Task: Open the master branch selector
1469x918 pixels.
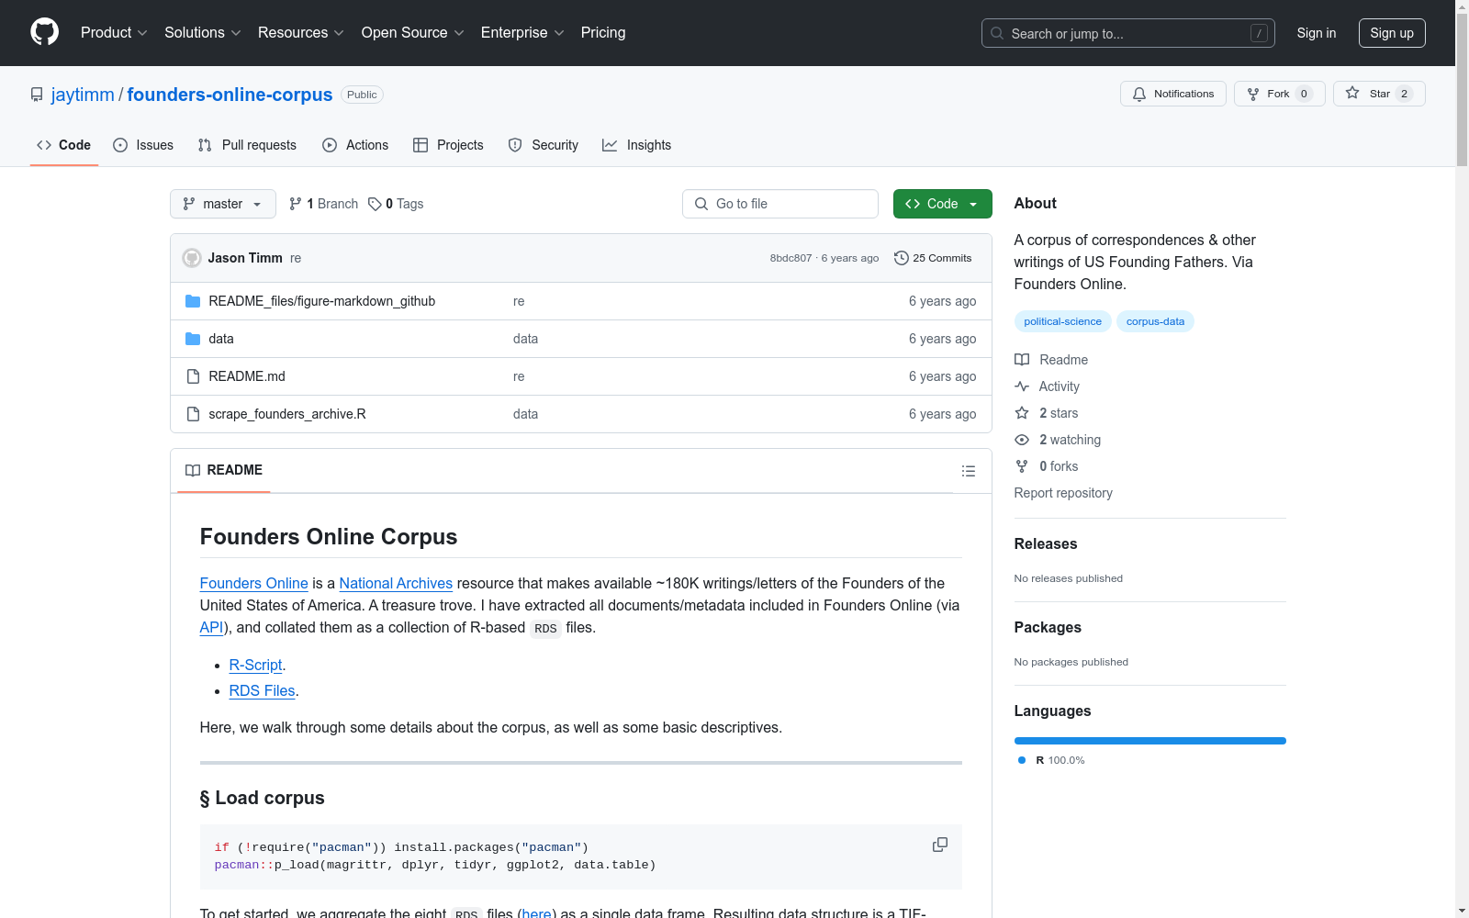Action: tap(223, 204)
